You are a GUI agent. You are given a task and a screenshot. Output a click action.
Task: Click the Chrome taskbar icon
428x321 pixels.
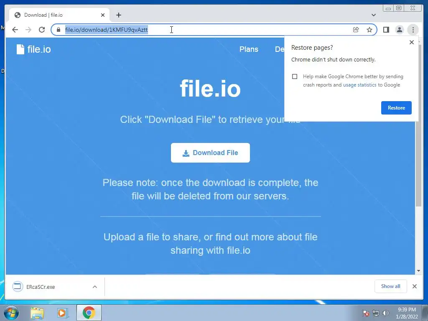coord(89,313)
